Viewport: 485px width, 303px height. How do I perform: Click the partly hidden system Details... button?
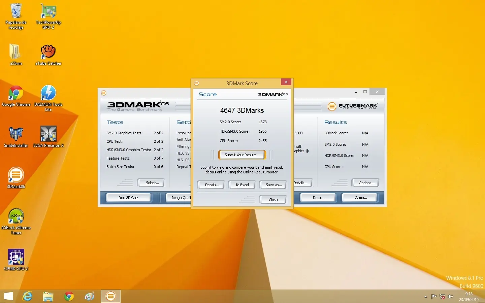(302, 183)
